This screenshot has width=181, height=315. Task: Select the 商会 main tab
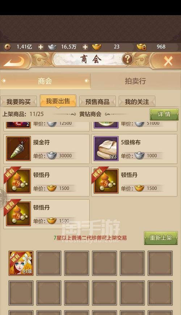coord(45,81)
